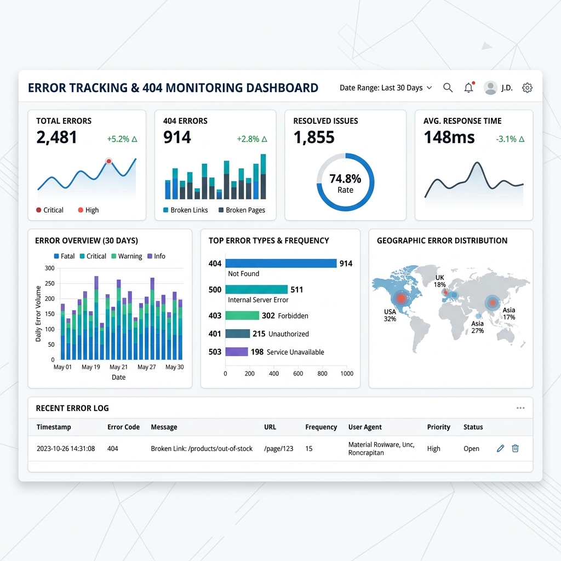Toggle Info series in Error Overview legend
Screen dimensions: 561x561
pyautogui.click(x=156, y=256)
